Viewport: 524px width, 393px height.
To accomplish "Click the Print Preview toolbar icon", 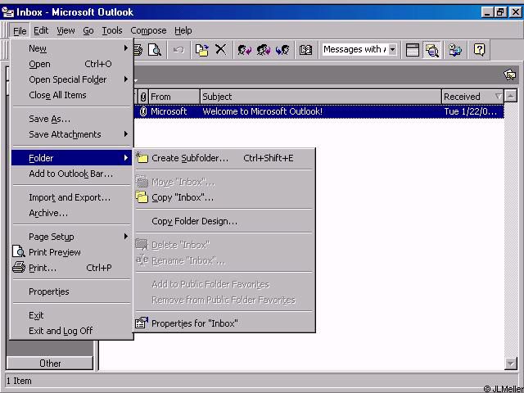I will coord(155,50).
